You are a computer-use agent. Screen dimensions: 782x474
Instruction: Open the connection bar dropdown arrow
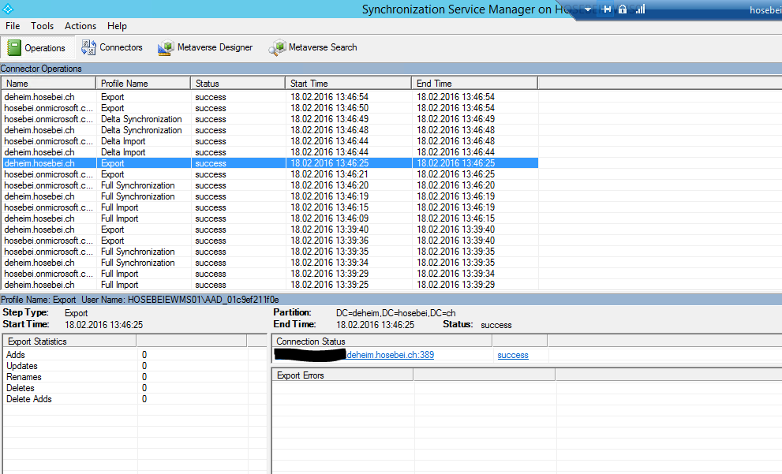click(588, 9)
